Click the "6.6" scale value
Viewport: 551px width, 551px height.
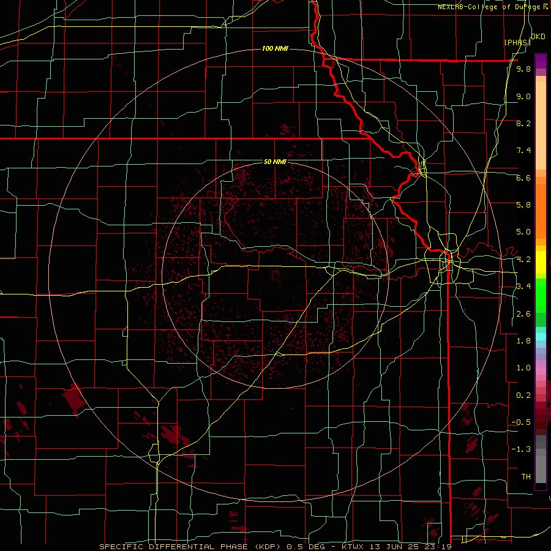pyautogui.click(x=523, y=178)
